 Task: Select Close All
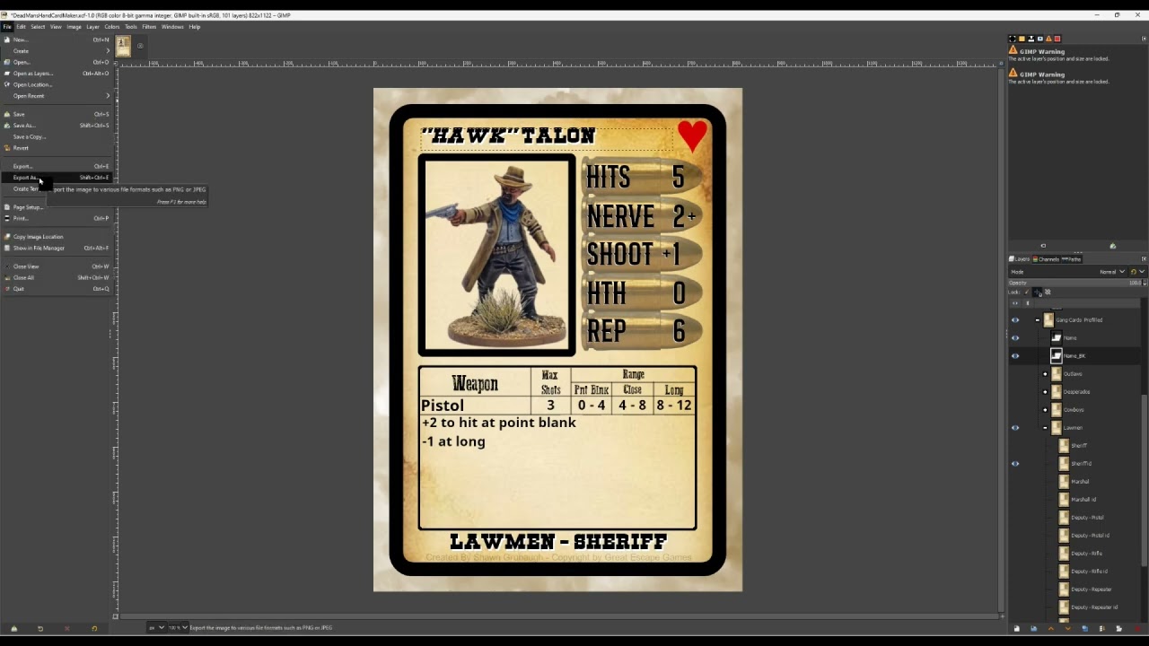(x=57, y=277)
